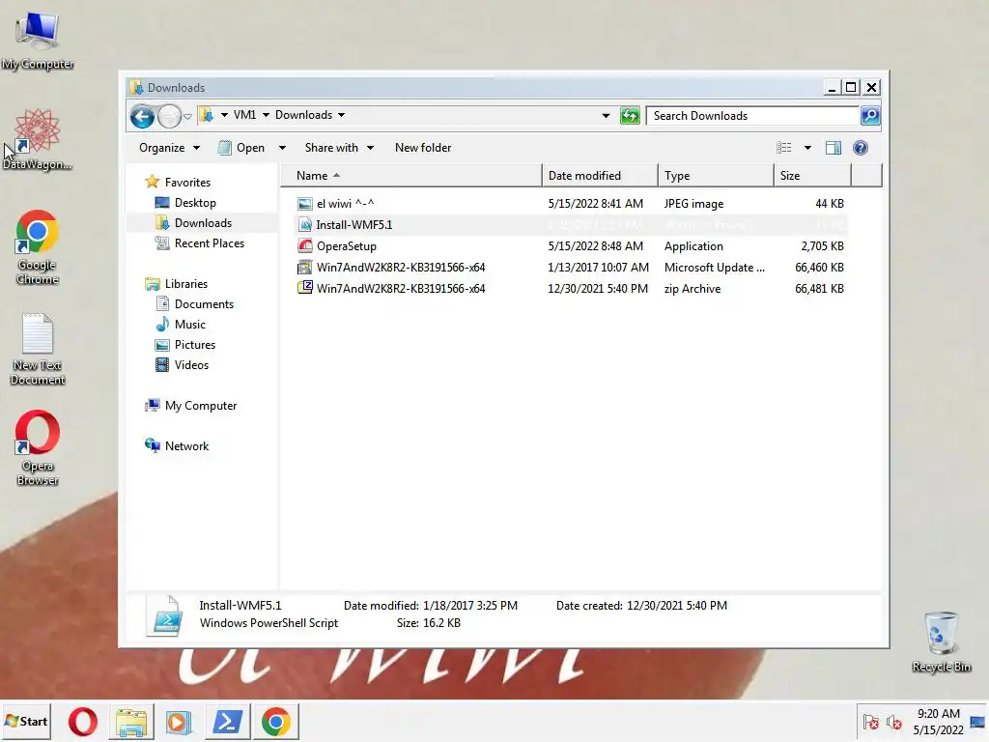Open PowerShell from the taskbar

coord(227,722)
